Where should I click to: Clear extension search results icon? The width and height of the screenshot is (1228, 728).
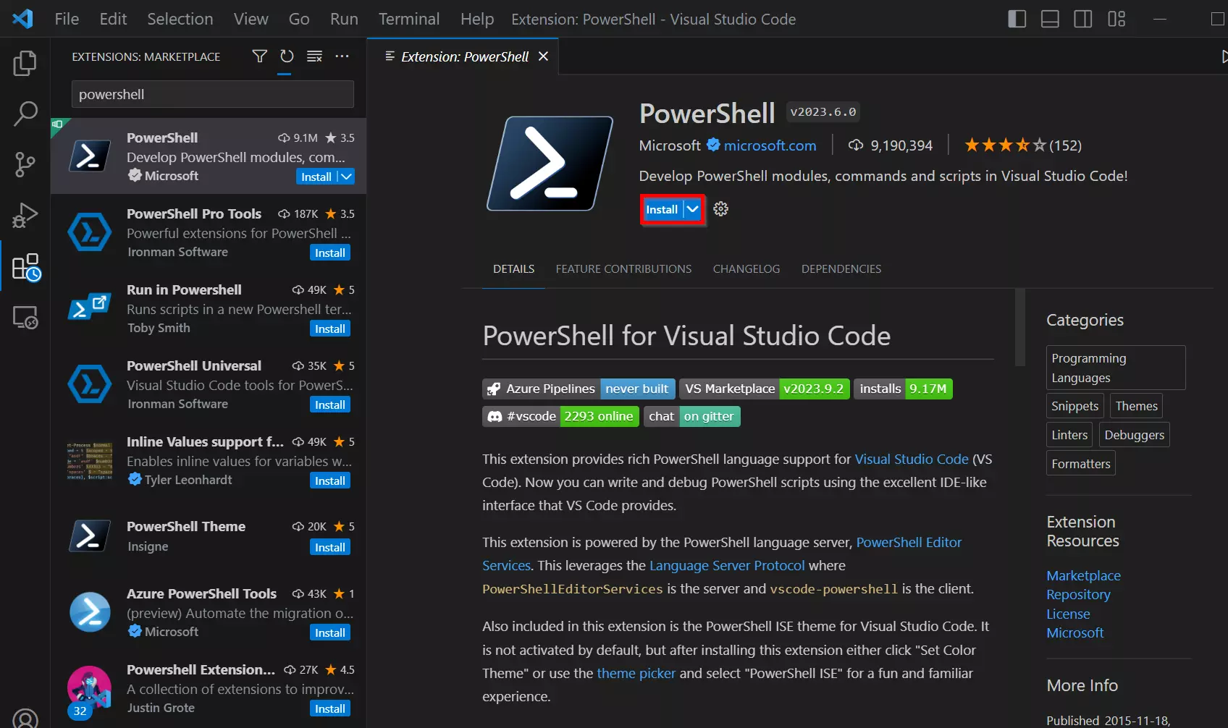click(314, 56)
